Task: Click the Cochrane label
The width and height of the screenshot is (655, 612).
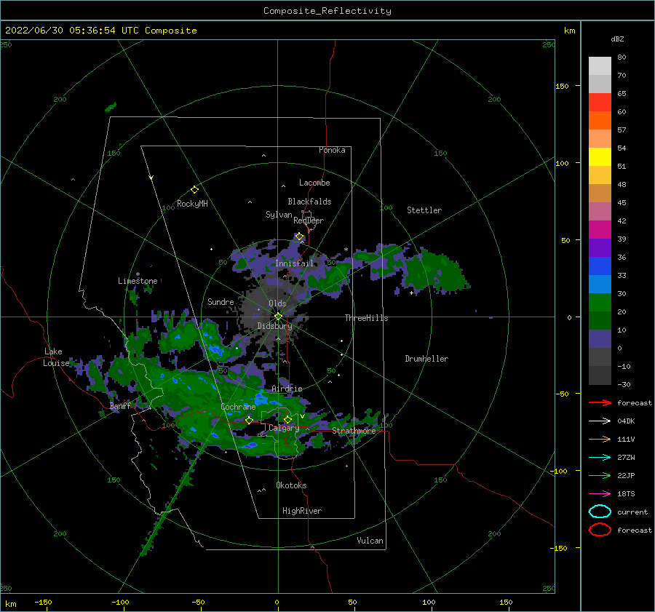Action: pyautogui.click(x=238, y=407)
